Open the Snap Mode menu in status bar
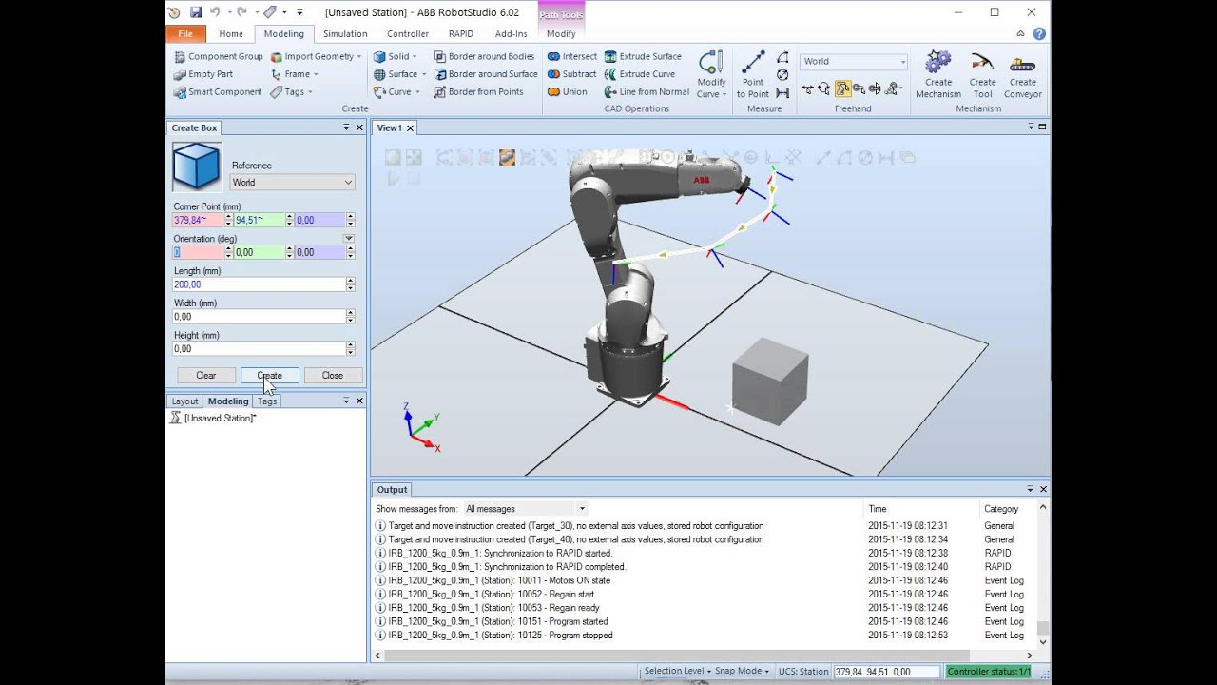Image resolution: width=1217 pixels, height=685 pixels. click(742, 671)
